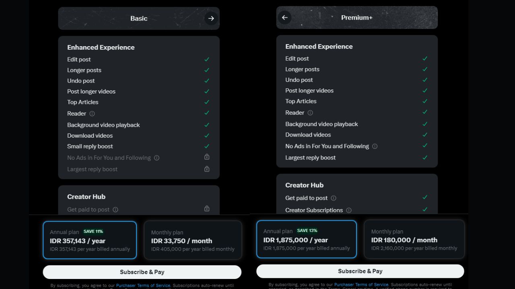Click the back arrow beside Premium+
This screenshot has height=289, width=515.
click(284, 17)
